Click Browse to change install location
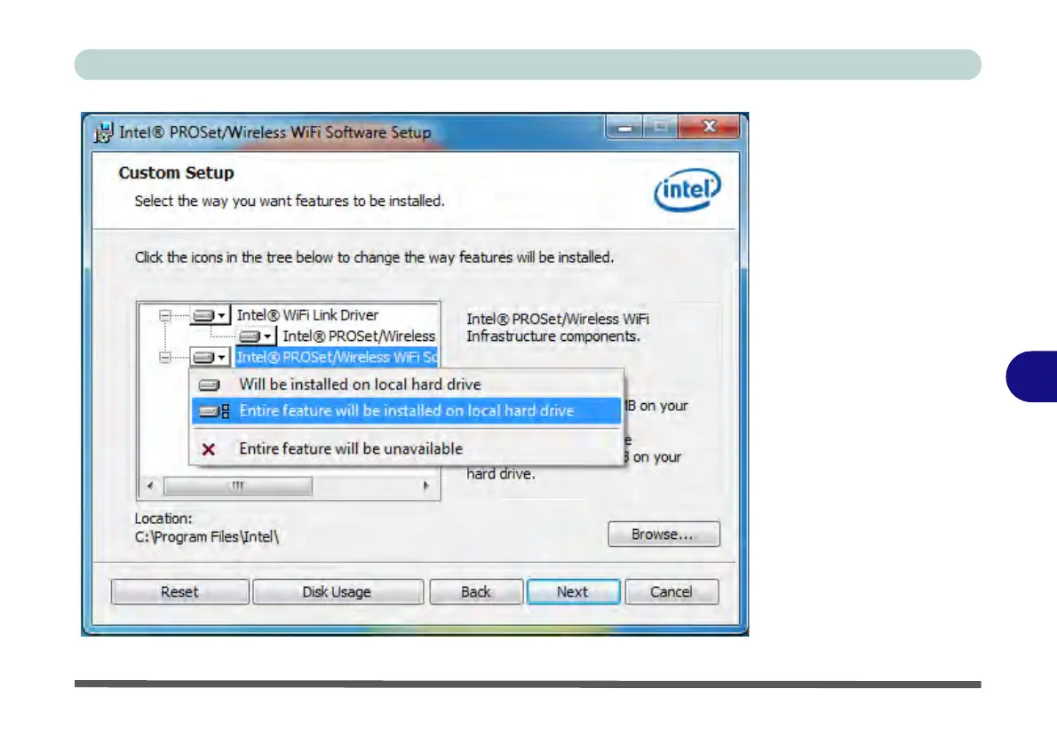1057x744 pixels. (664, 534)
